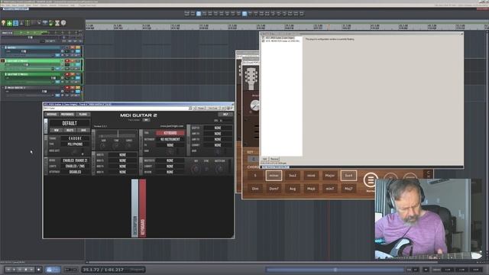489x275 pixels.
Task: Click the transport time display 35.1.72 / 1:01.217
Action: click(x=103, y=270)
